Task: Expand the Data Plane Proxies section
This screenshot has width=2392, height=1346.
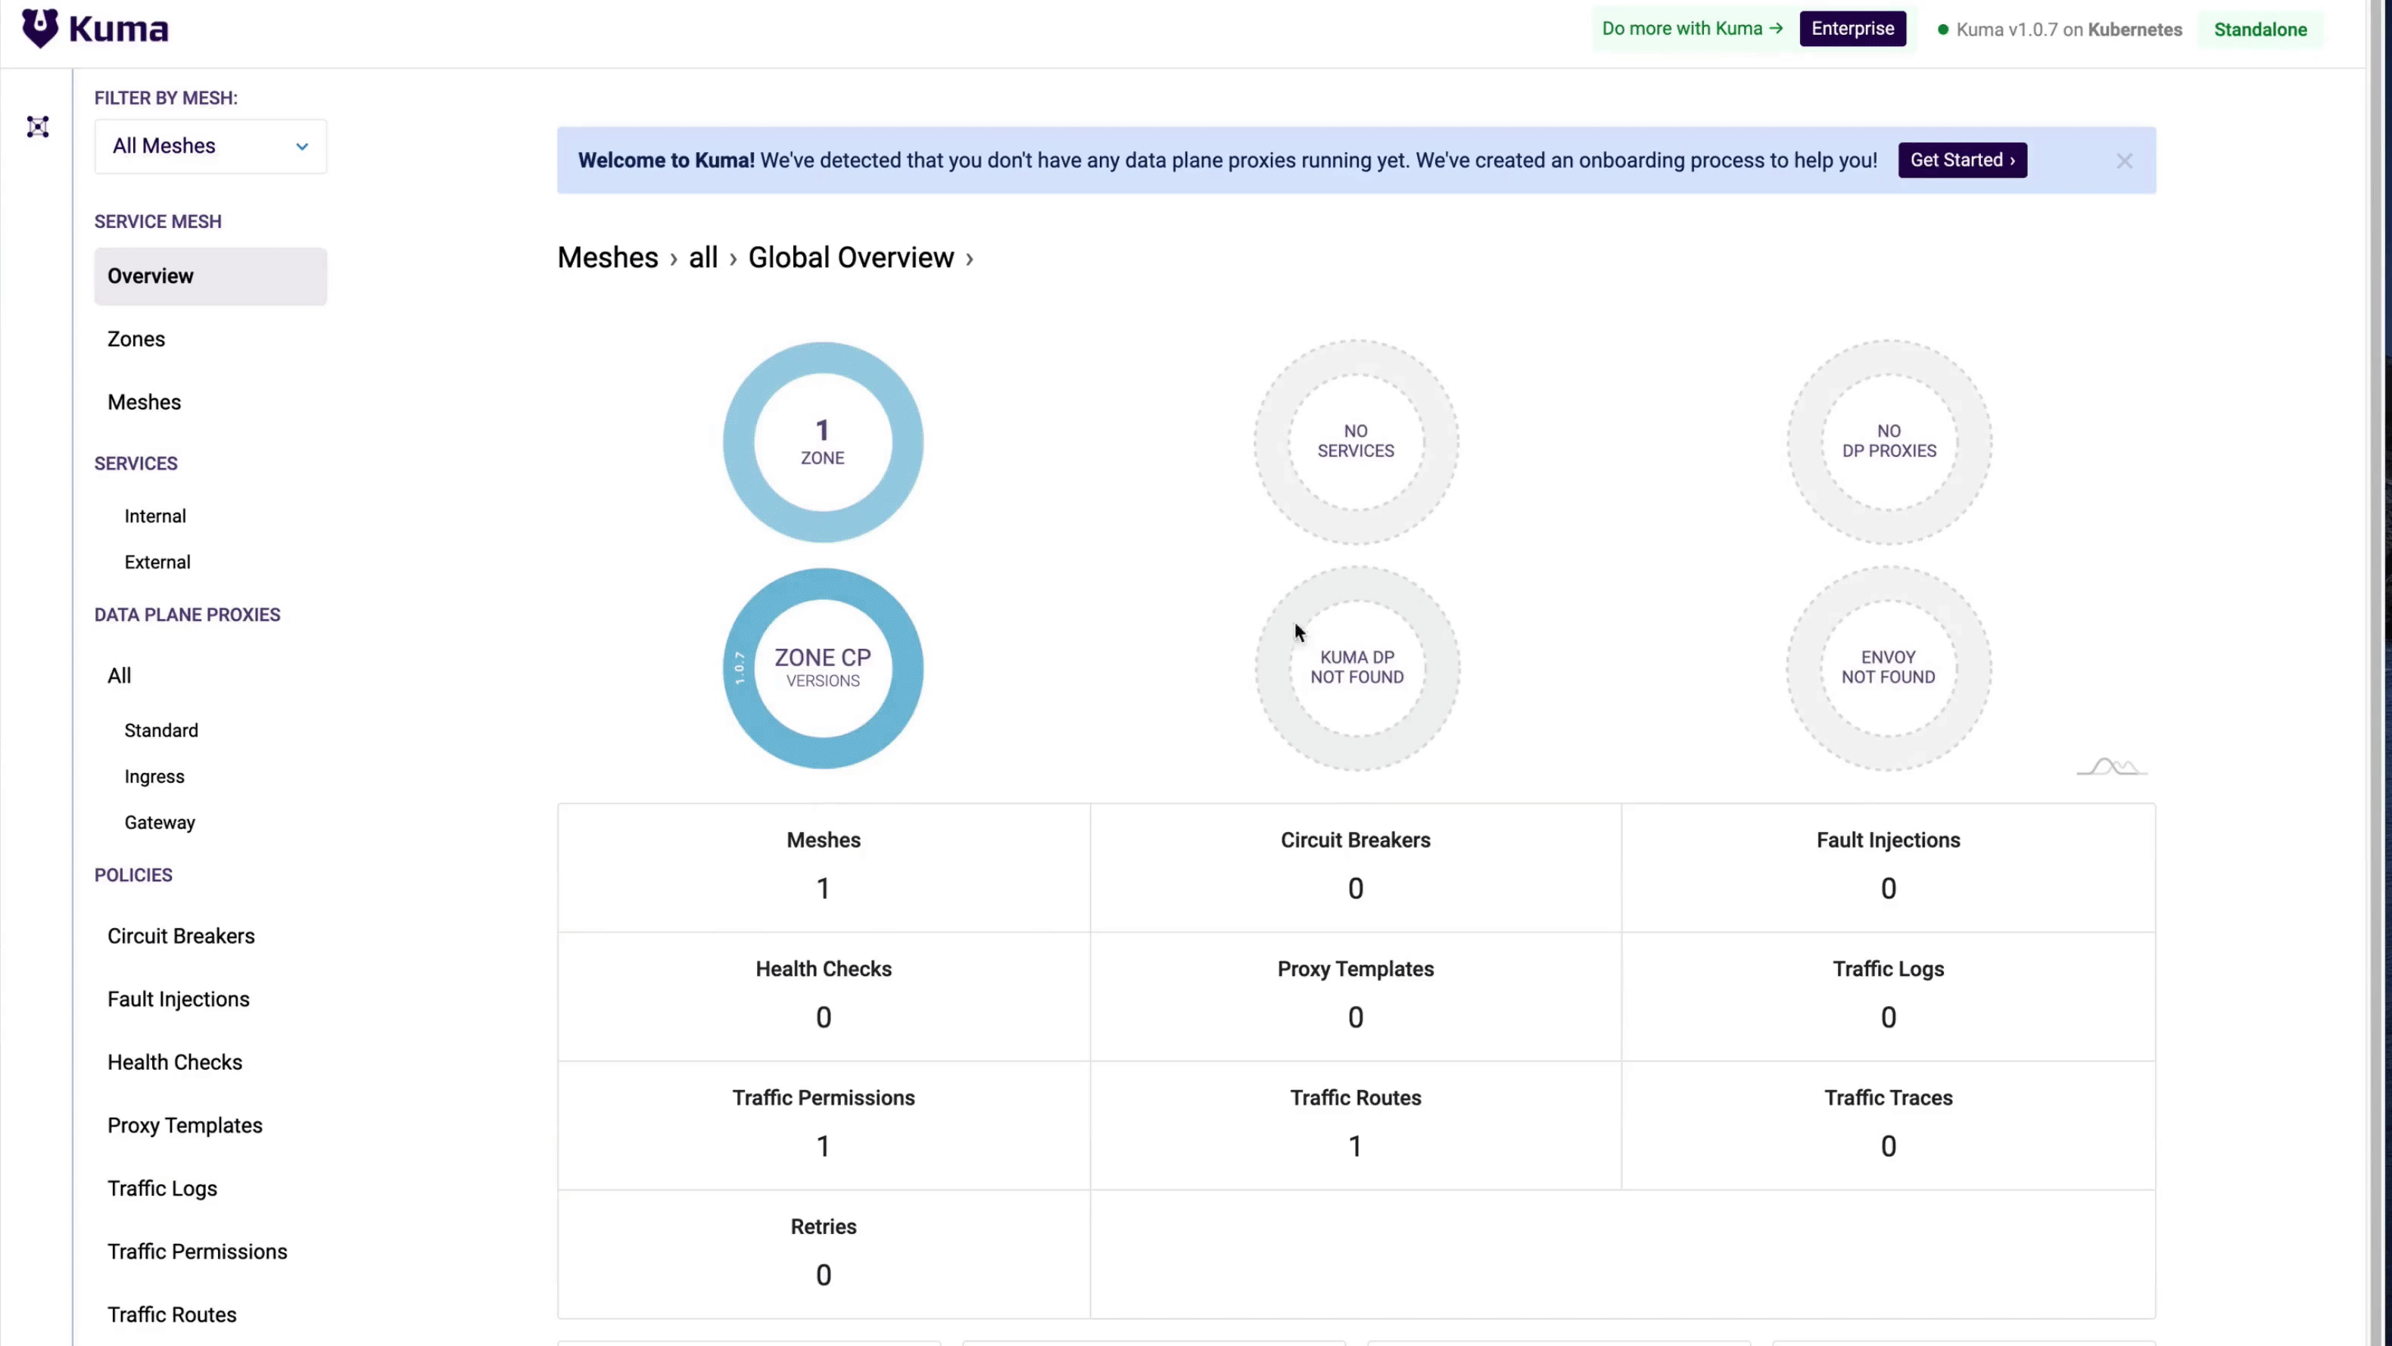Action: [187, 613]
